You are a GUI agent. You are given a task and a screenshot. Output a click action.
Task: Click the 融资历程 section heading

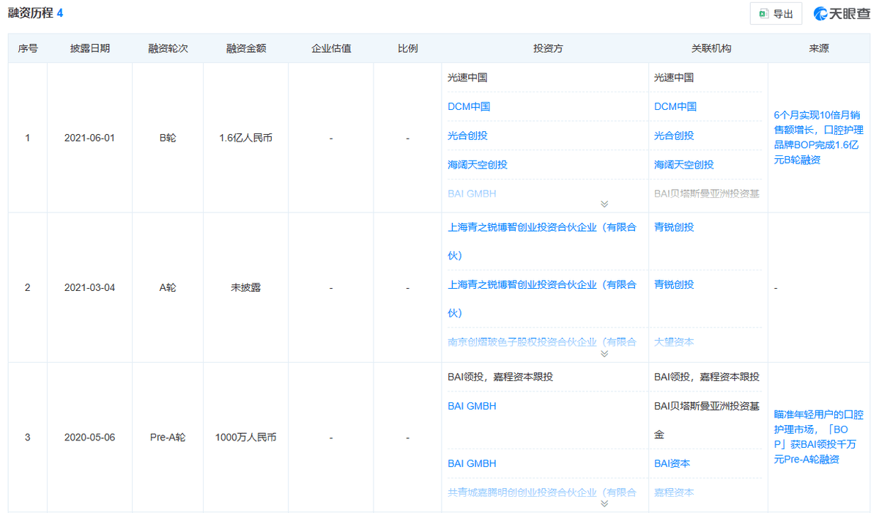pyautogui.click(x=31, y=13)
